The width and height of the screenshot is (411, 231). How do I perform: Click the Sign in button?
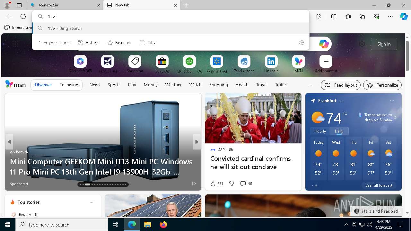[x=384, y=44]
